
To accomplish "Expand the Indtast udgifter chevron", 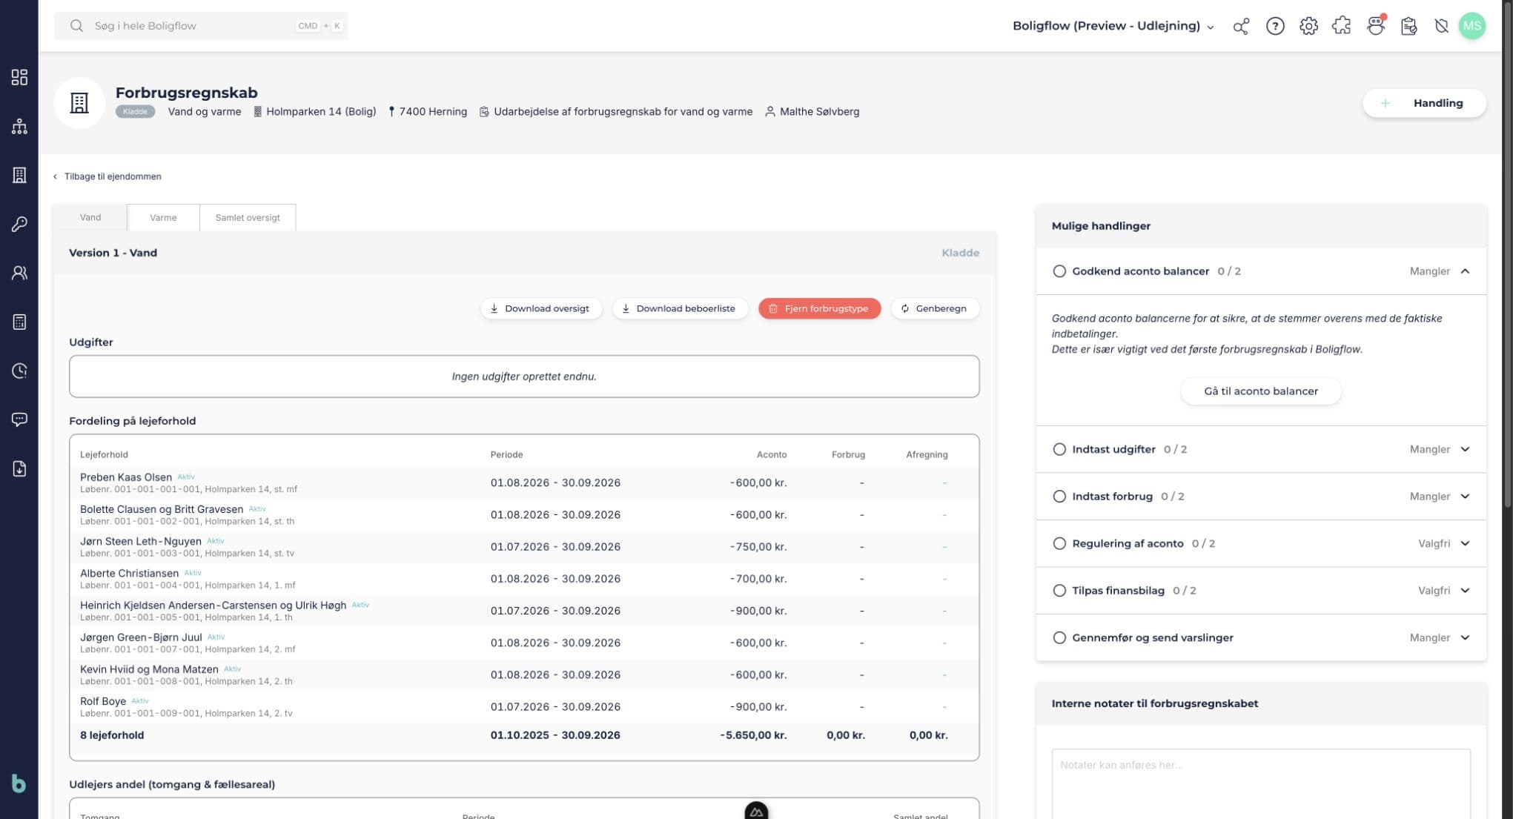I will point(1466,449).
